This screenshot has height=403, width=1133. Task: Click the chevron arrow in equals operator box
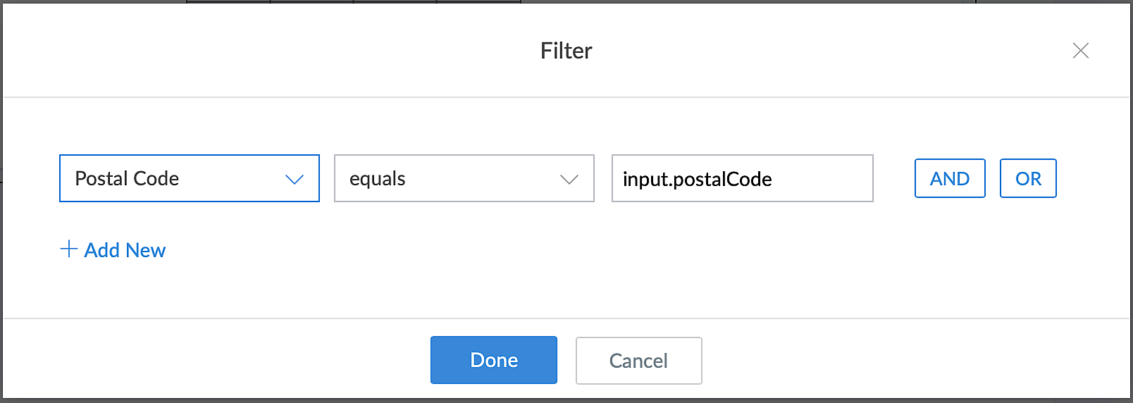[569, 179]
